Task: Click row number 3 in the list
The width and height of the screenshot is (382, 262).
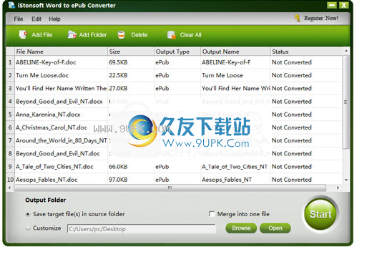Action: pyautogui.click(x=10, y=88)
